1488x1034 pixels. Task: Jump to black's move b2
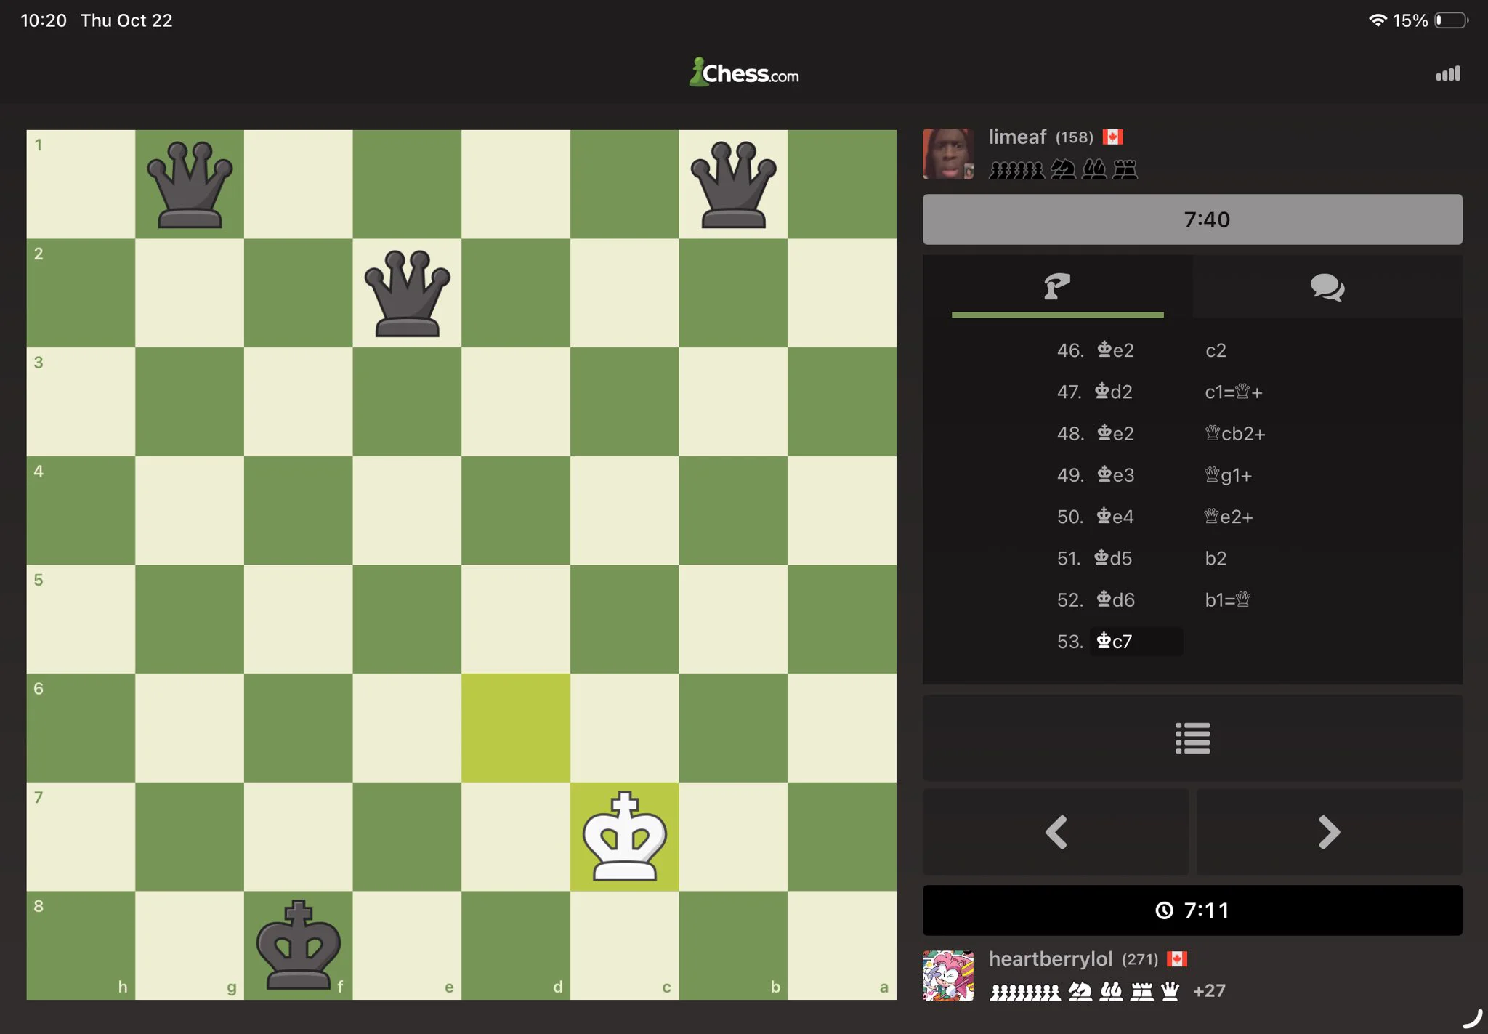pos(1216,559)
